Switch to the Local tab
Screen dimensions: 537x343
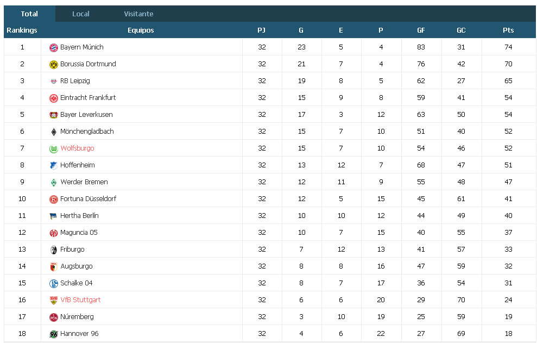point(81,14)
